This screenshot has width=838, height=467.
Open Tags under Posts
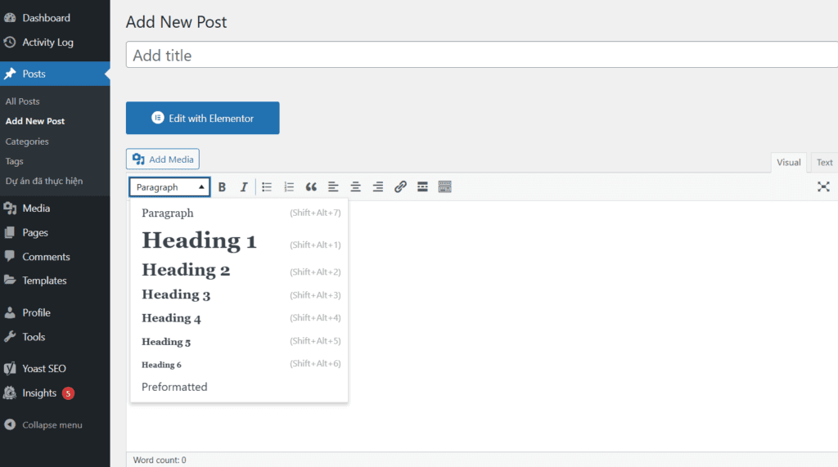click(15, 161)
